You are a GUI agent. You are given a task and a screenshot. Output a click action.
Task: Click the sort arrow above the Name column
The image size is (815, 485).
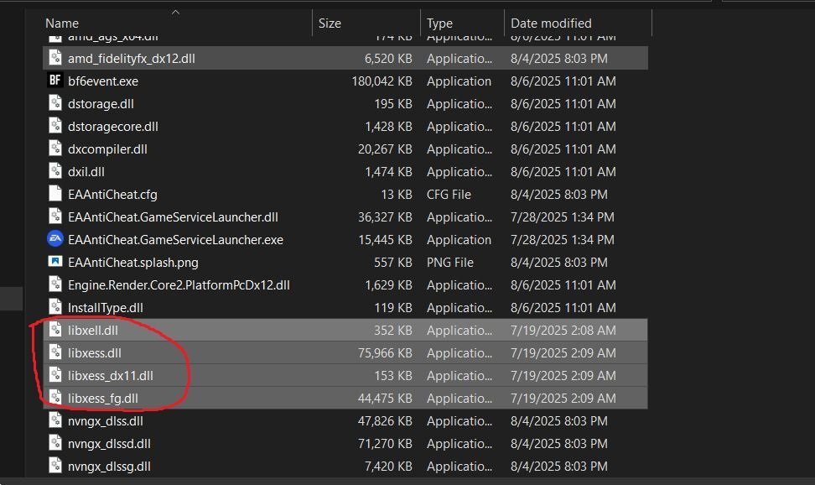(176, 12)
